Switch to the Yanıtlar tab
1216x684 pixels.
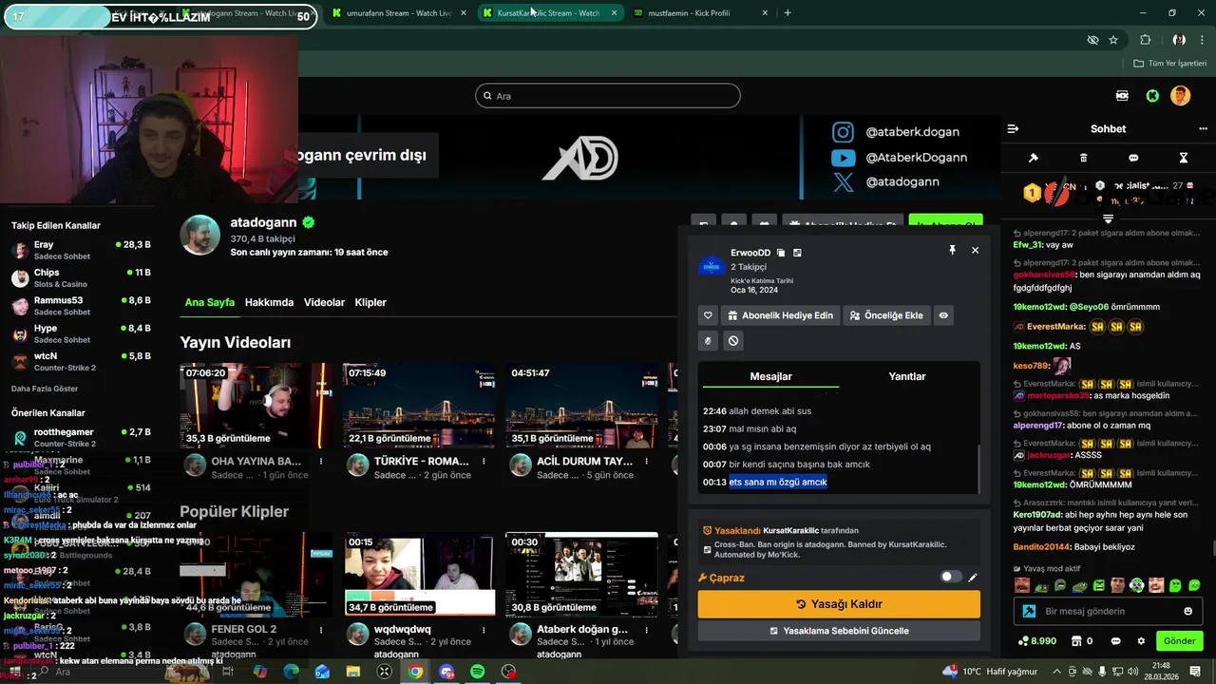point(907,376)
